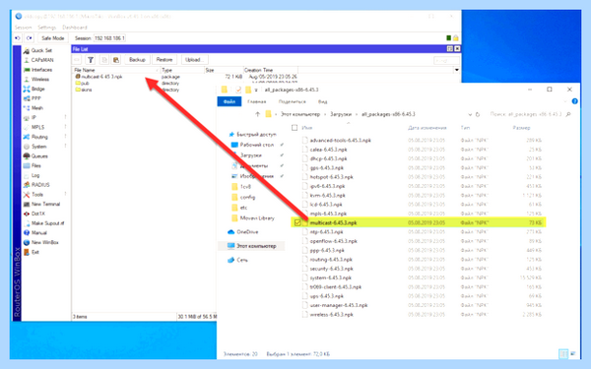Click the filter funnel icon in File List

click(x=91, y=60)
